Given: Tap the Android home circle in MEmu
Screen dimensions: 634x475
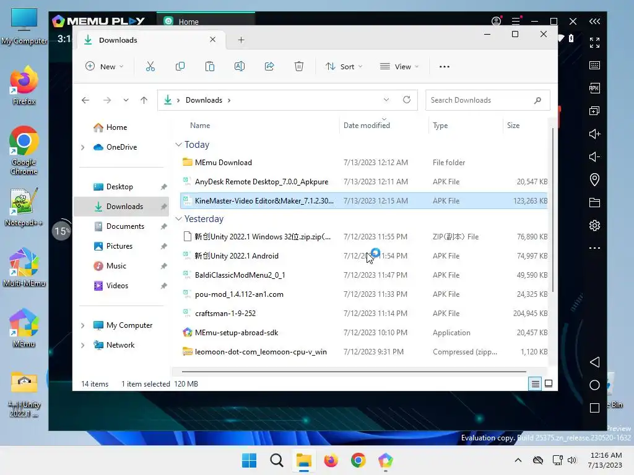Looking at the screenshot, I should click(594, 385).
